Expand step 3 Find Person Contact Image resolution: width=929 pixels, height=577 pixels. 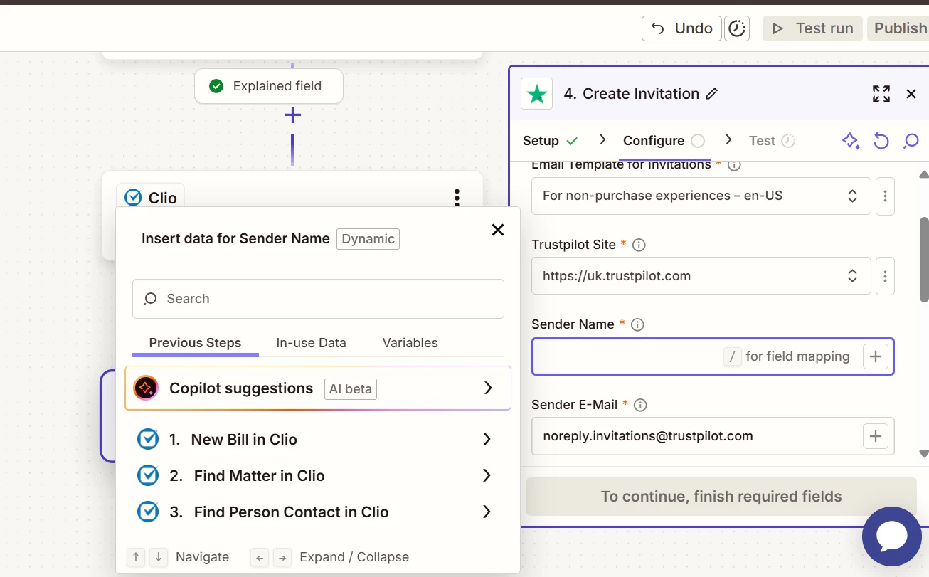coord(317,512)
